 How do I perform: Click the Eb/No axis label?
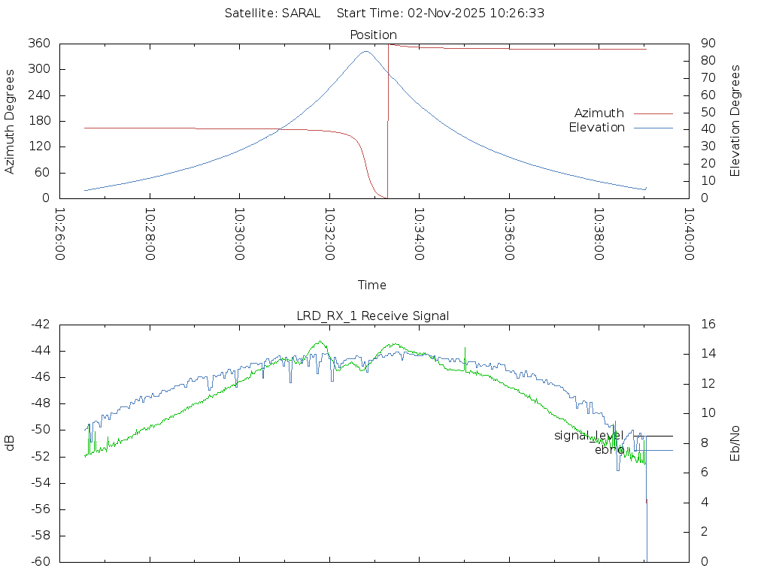735,443
